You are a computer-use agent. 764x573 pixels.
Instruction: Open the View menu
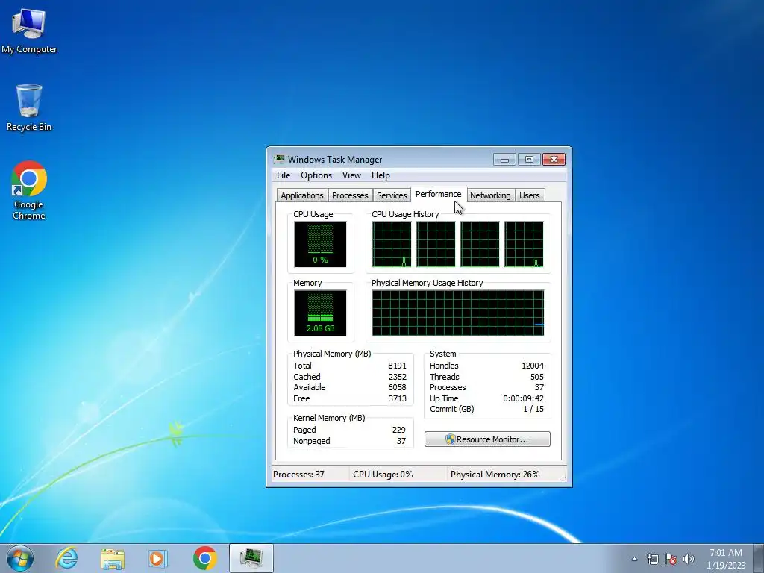351,175
